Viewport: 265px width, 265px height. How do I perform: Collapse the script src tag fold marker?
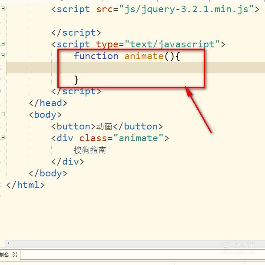coord(3,8)
